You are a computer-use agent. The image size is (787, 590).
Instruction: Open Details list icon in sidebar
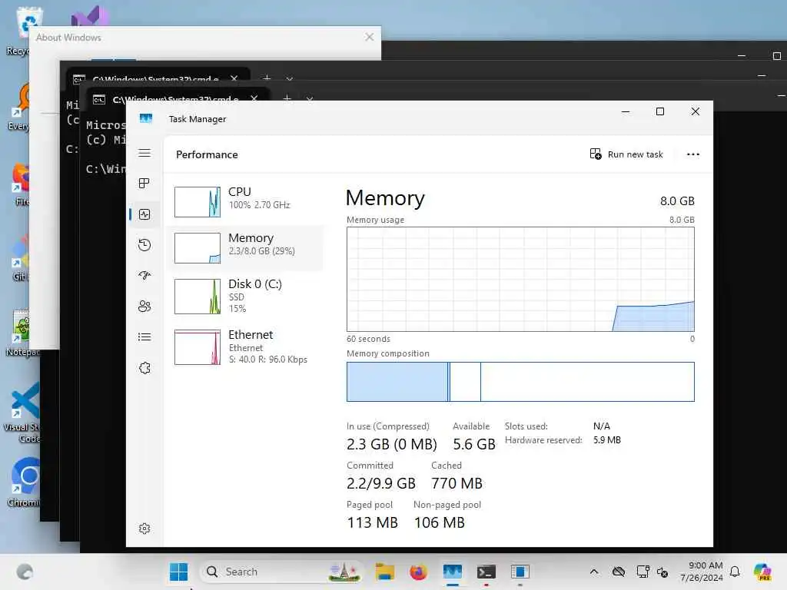coord(144,336)
